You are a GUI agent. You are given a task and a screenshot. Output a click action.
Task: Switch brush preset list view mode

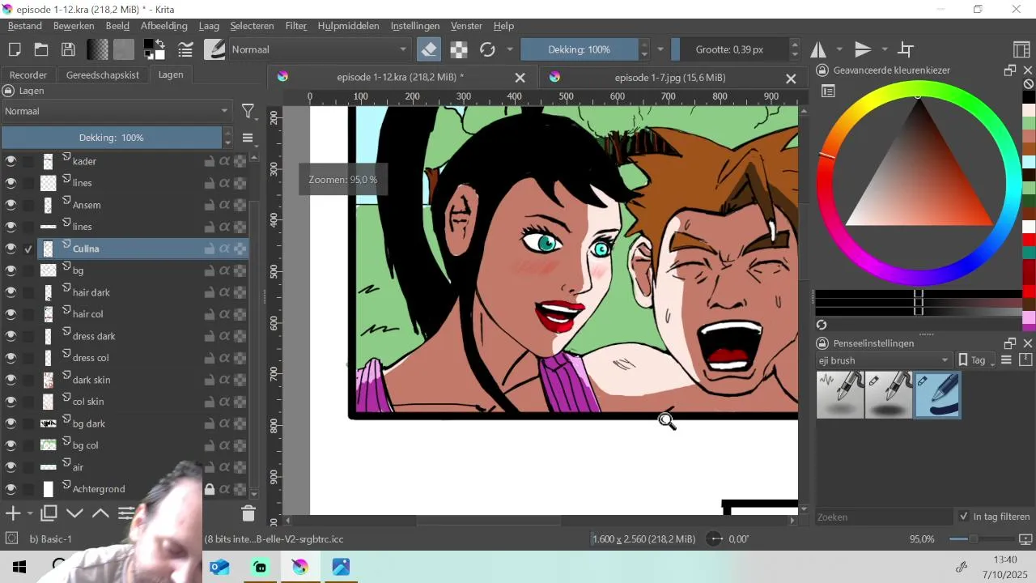tap(1007, 360)
